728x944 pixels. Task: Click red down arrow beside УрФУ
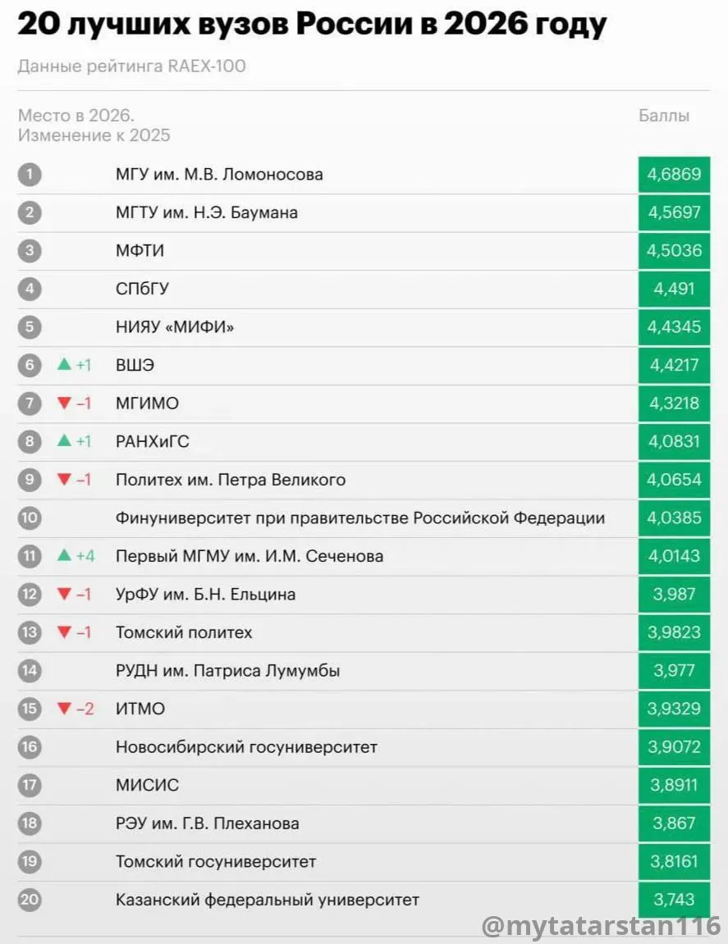65,595
